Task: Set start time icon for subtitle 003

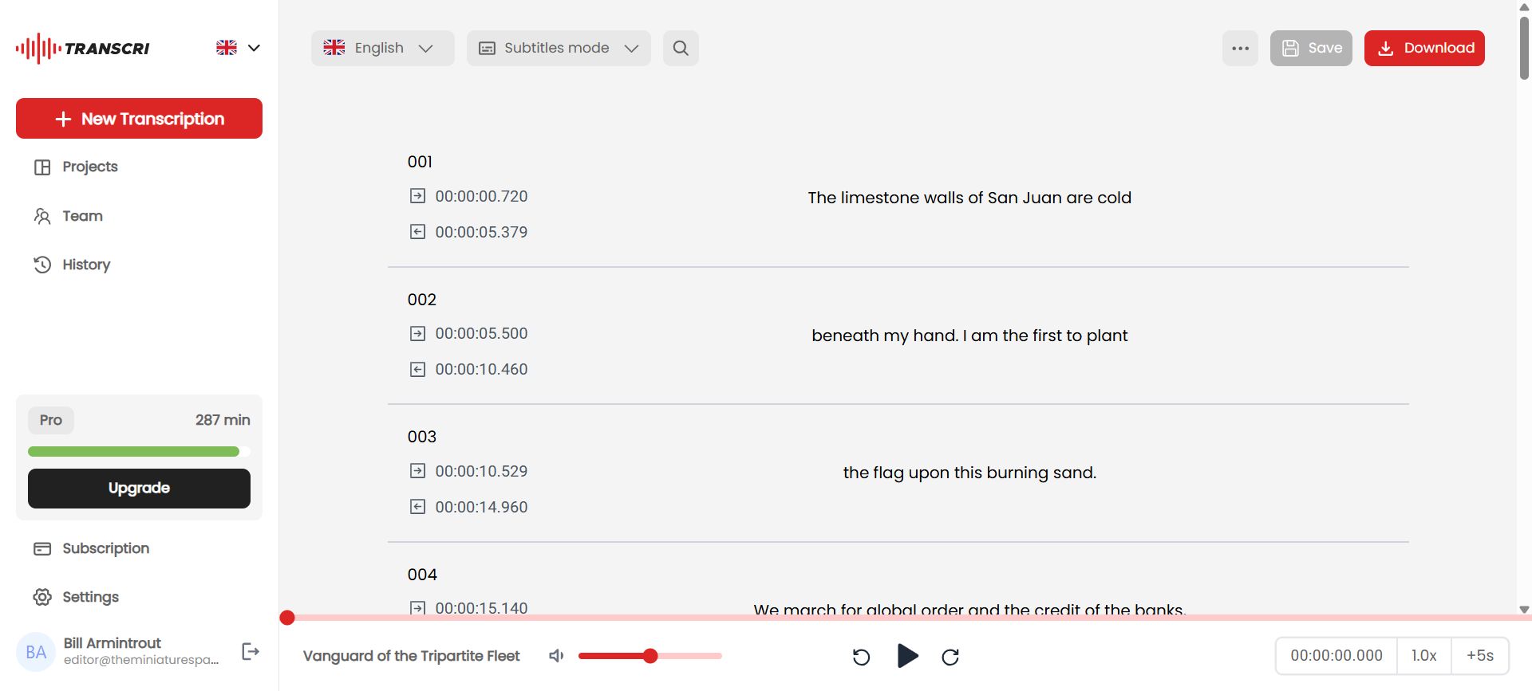Action: (x=417, y=471)
